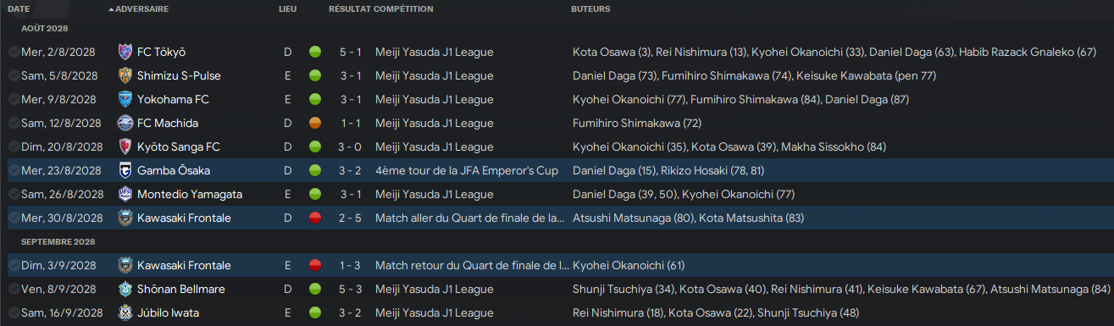Viewport: 1114px width, 326px height.
Task: Toggle round marker beside Ven, 8/9/2028
Action: click(x=14, y=289)
